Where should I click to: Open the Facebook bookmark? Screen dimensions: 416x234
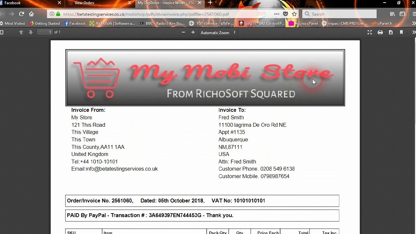[x=75, y=23]
